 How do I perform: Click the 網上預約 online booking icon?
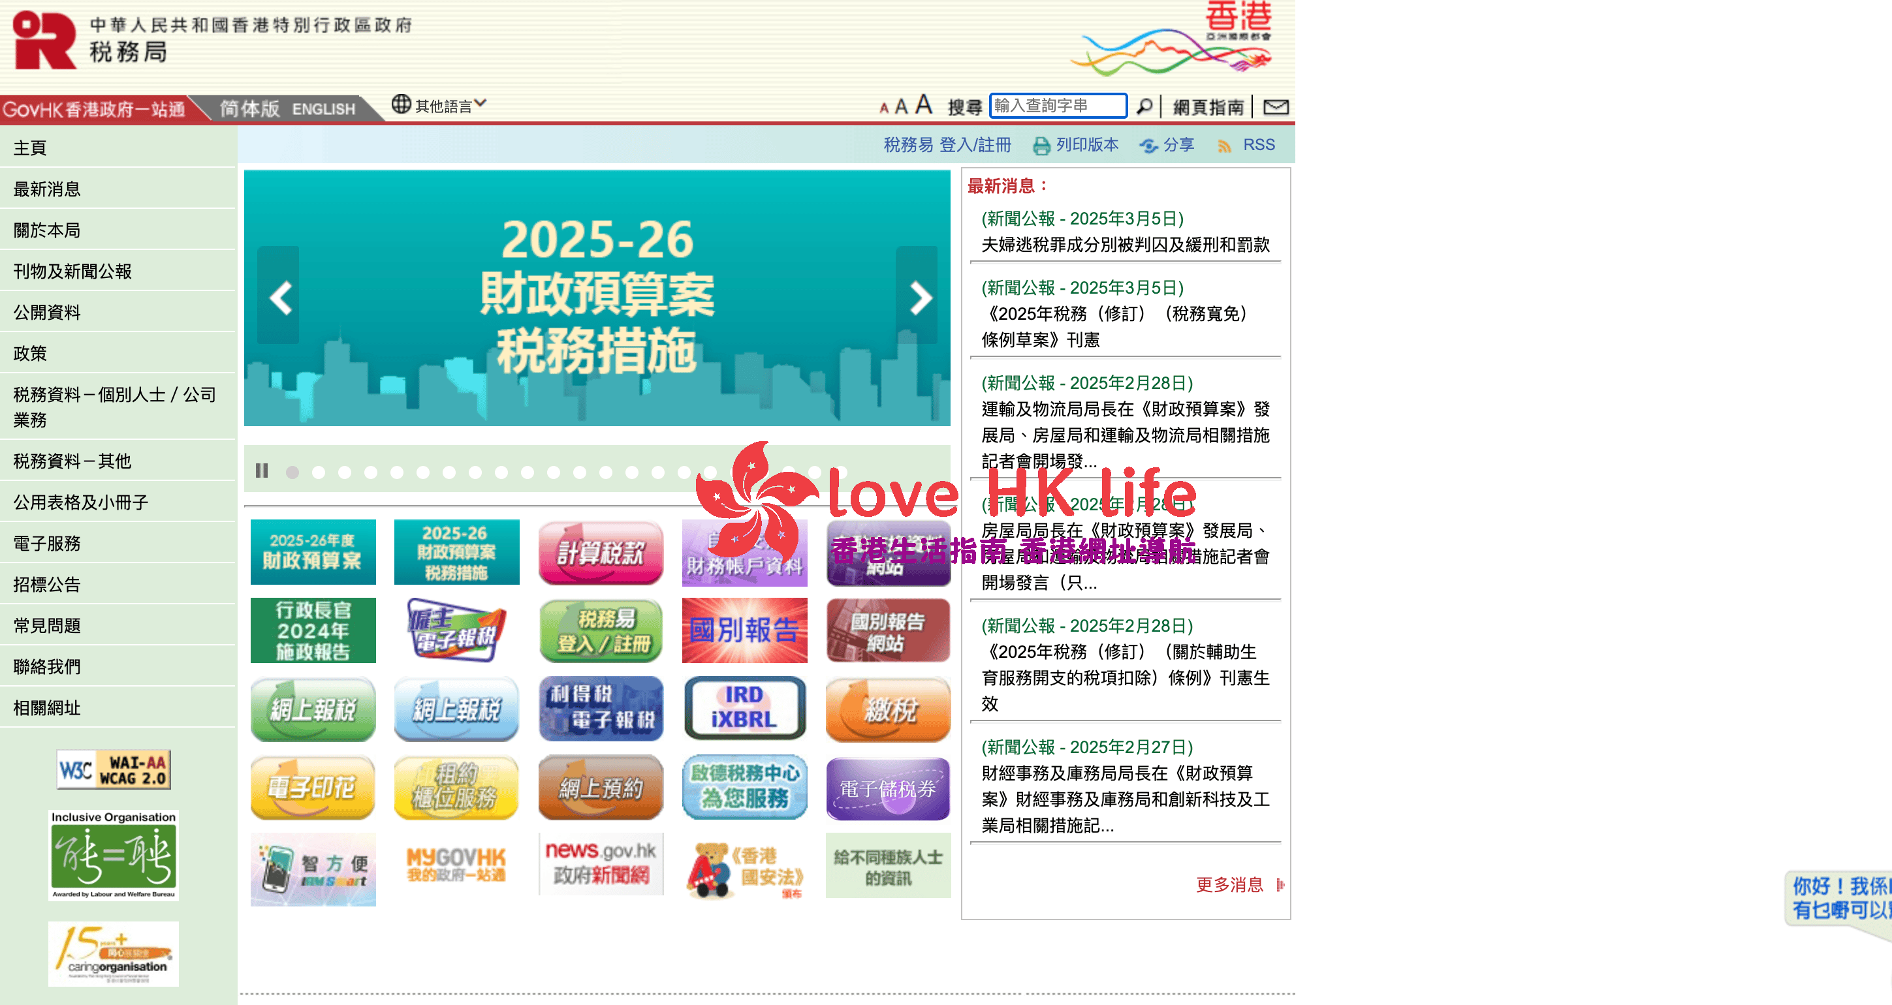click(600, 788)
